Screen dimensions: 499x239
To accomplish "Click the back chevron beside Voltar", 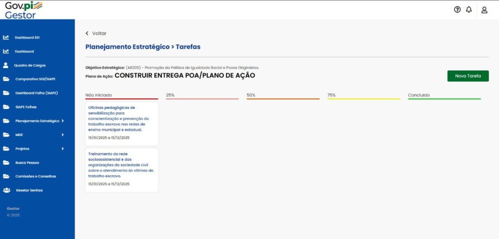I will pyautogui.click(x=87, y=34).
